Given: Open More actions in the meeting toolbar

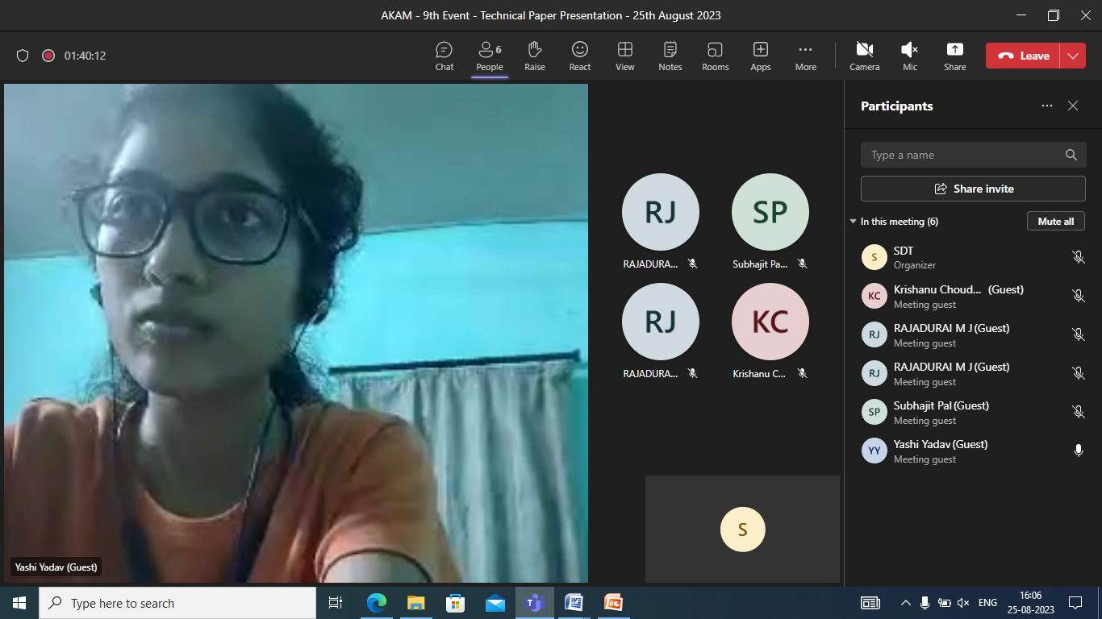Looking at the screenshot, I should coord(805,56).
